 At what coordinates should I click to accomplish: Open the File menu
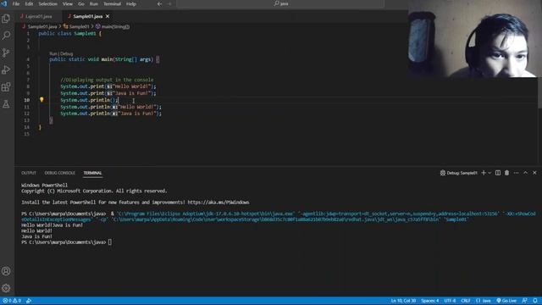(x=16, y=3)
